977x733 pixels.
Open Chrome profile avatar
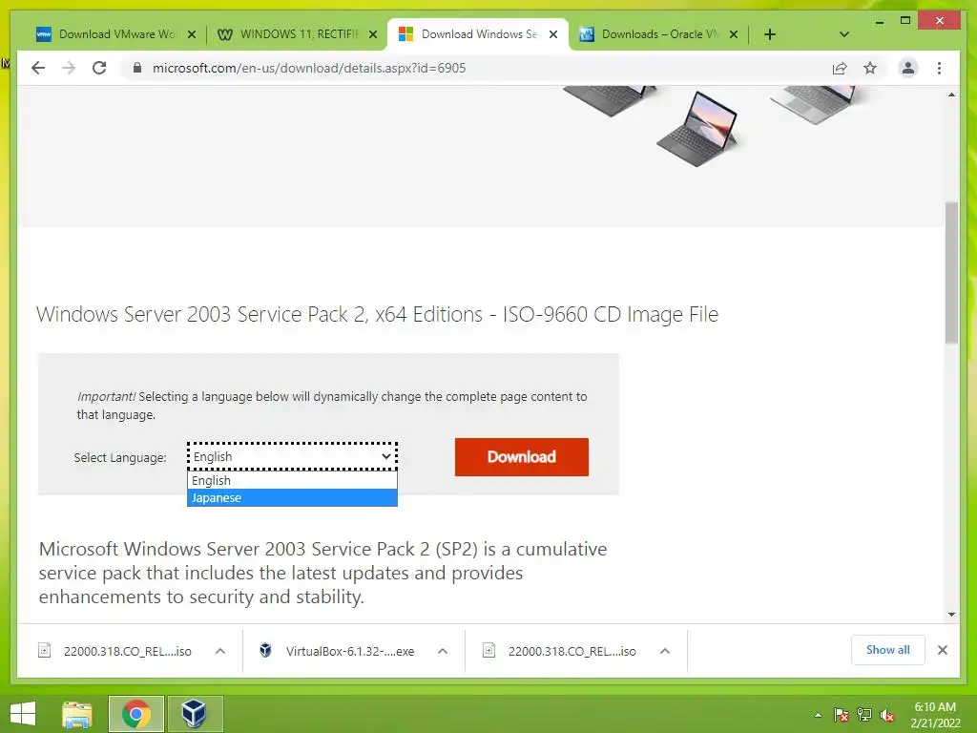pyautogui.click(x=908, y=68)
